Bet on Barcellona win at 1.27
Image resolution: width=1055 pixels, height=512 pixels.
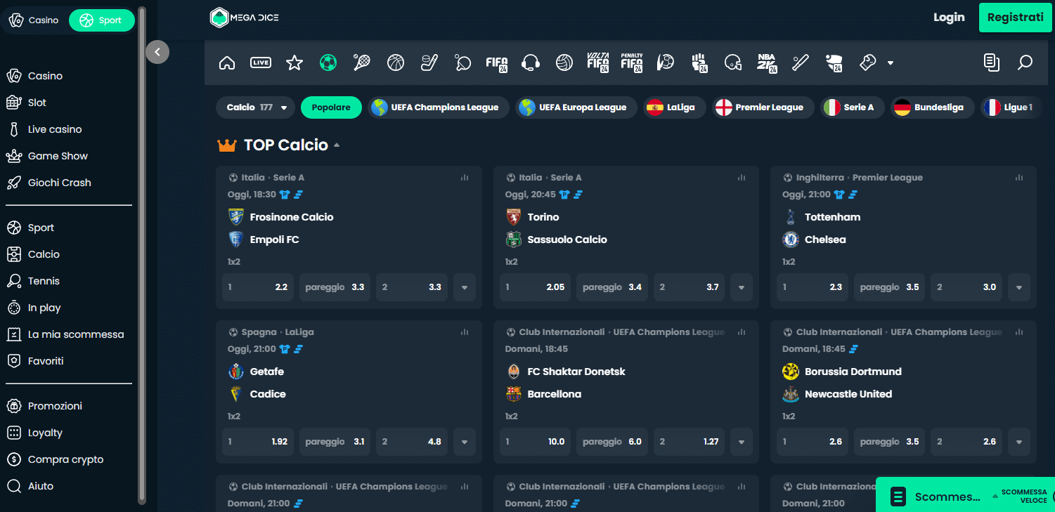(x=690, y=442)
